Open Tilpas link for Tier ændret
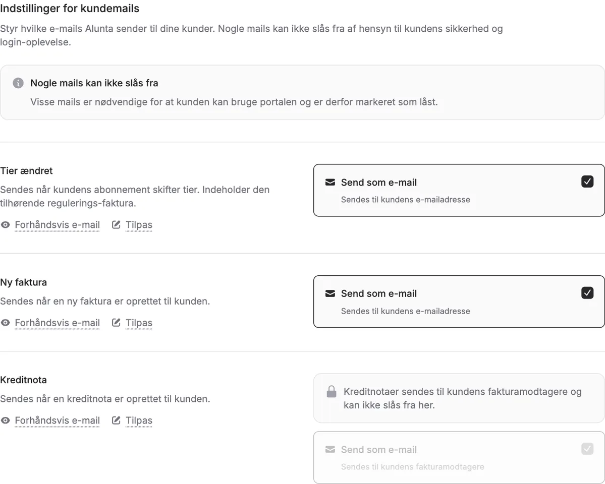The height and width of the screenshot is (484, 605). click(x=139, y=224)
